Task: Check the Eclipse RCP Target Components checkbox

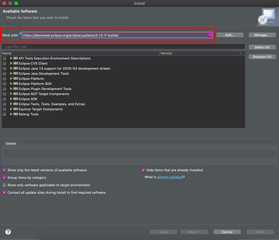Action: tap(5, 94)
